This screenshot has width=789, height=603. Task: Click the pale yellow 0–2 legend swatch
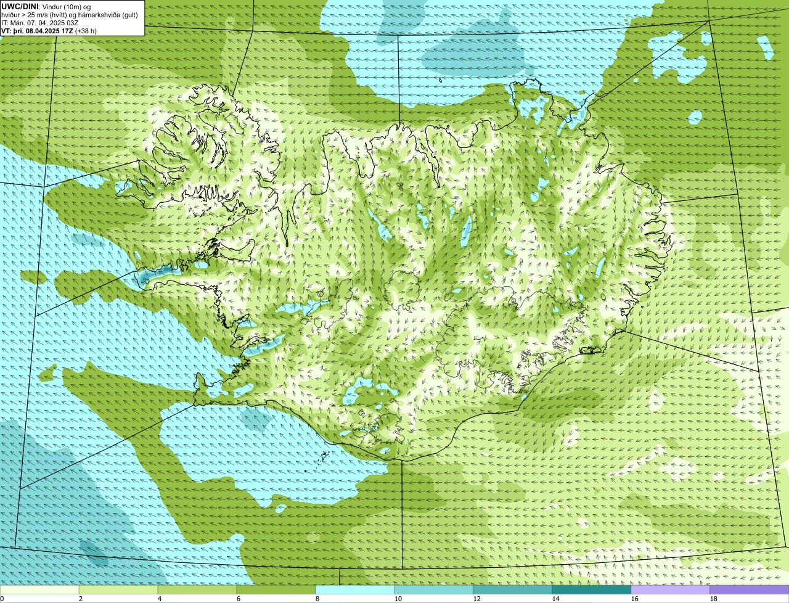[39, 589]
